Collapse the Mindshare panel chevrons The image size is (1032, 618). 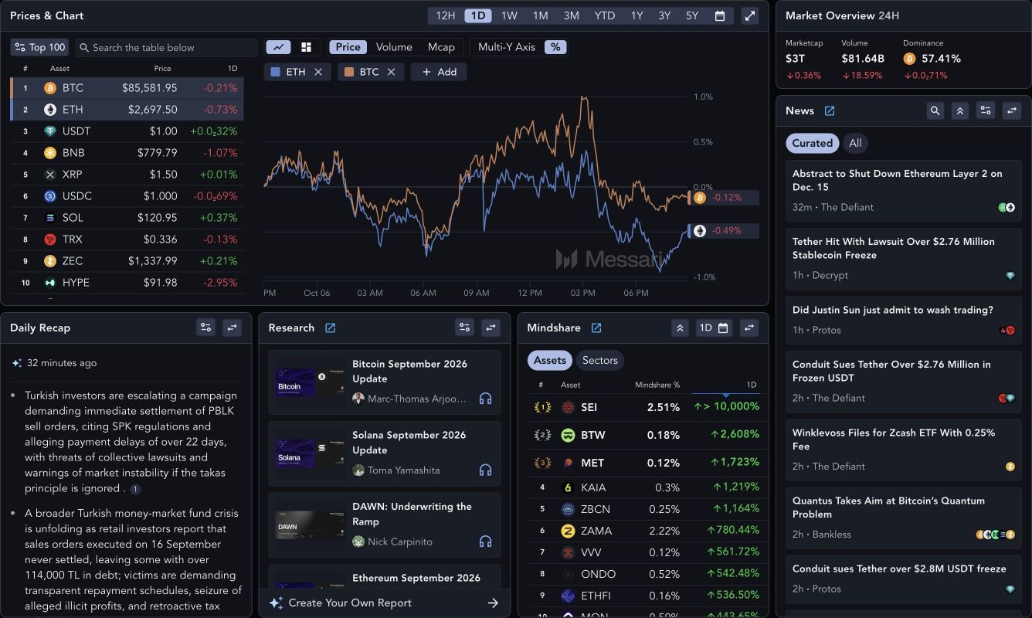(680, 328)
